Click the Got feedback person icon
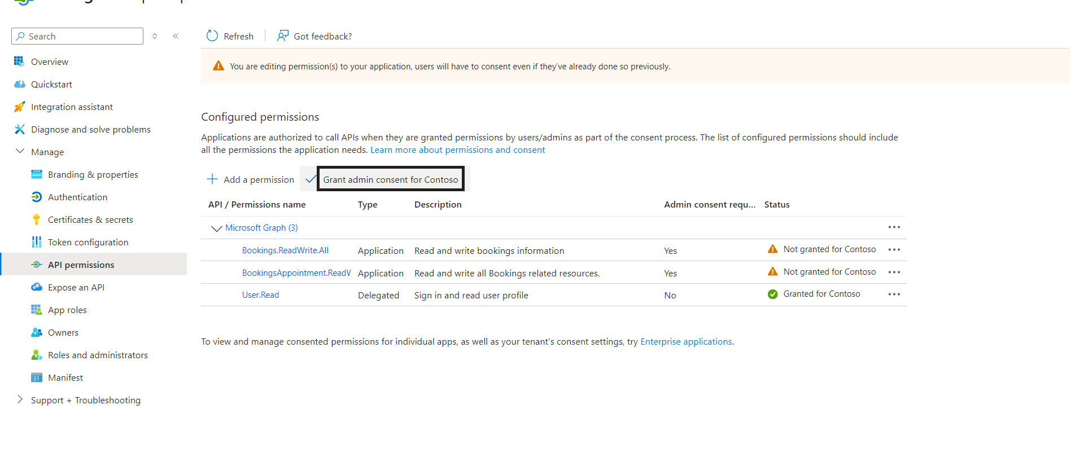 pyautogui.click(x=282, y=36)
